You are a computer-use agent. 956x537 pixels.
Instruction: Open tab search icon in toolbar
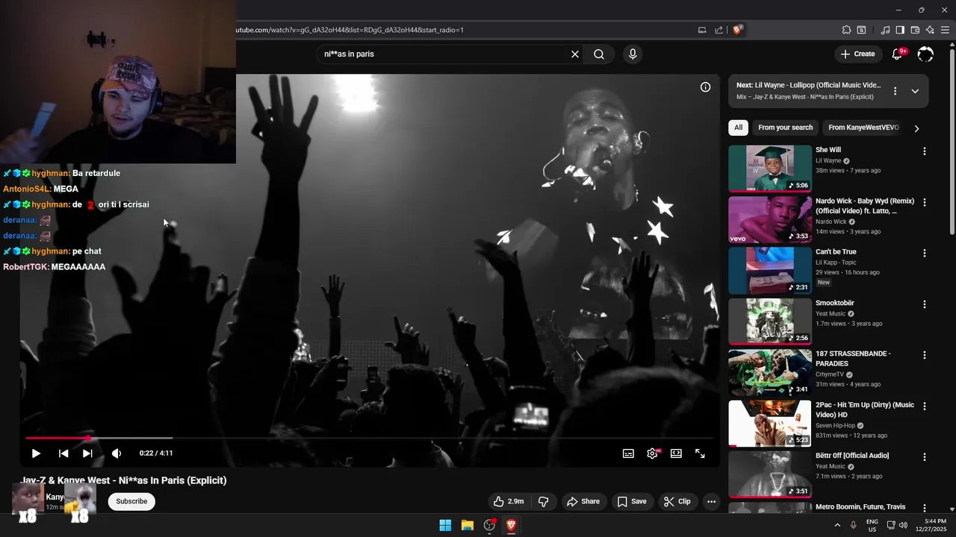861,30
